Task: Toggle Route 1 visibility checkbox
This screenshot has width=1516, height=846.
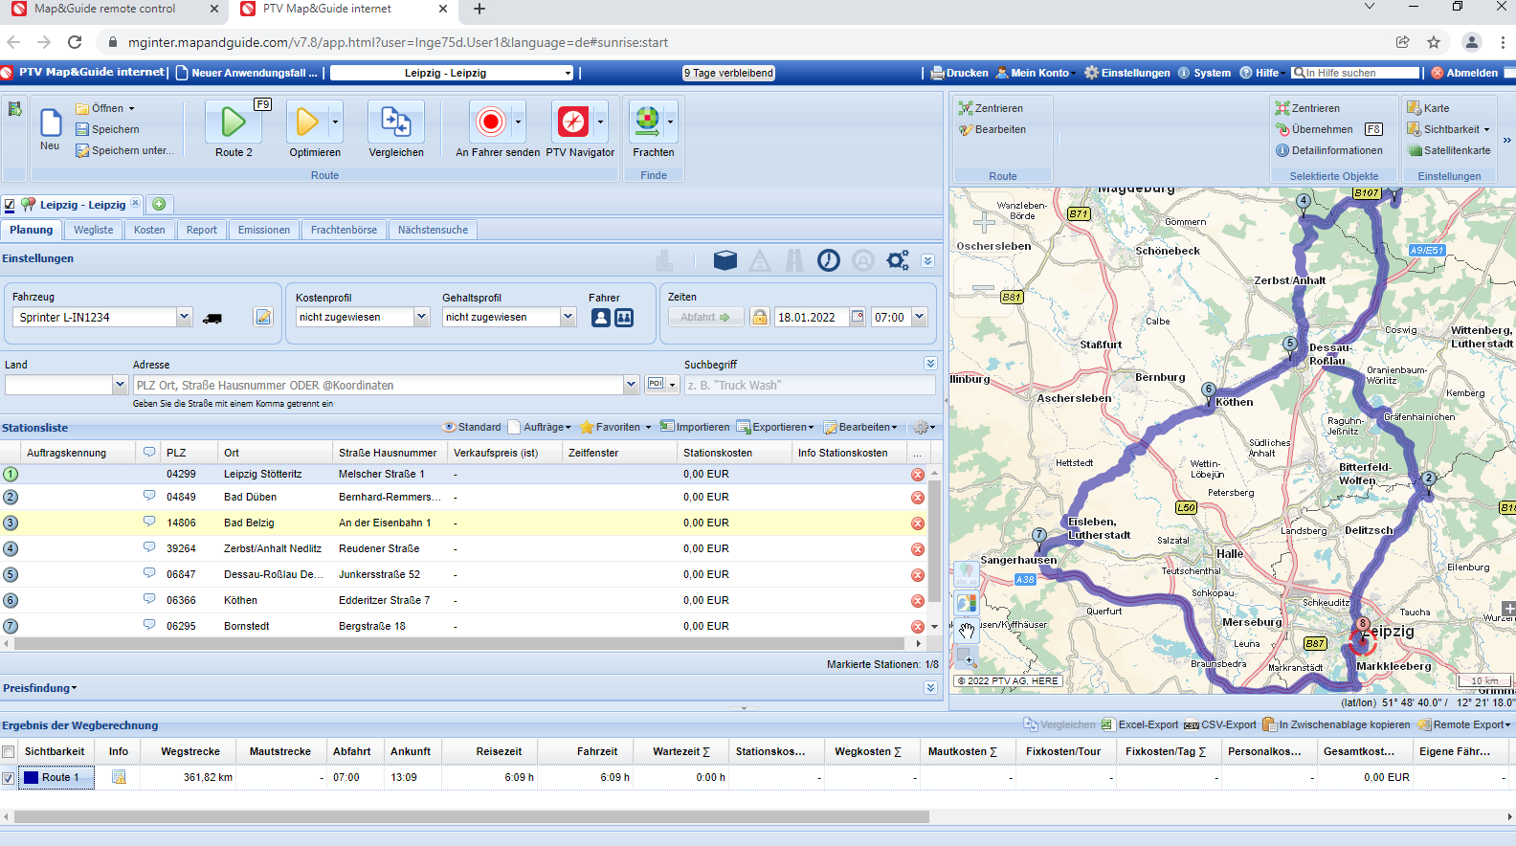Action: tap(9, 778)
